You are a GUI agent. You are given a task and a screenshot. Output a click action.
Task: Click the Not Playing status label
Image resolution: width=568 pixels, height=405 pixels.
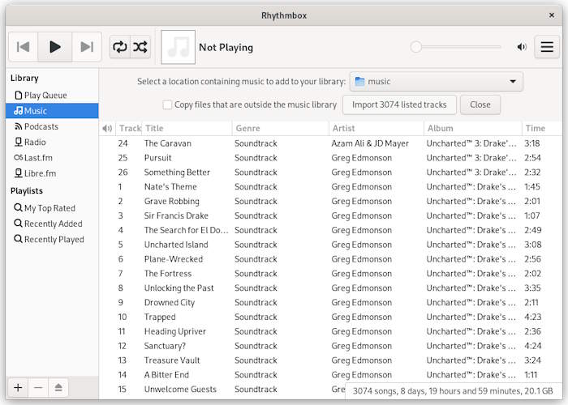(226, 47)
